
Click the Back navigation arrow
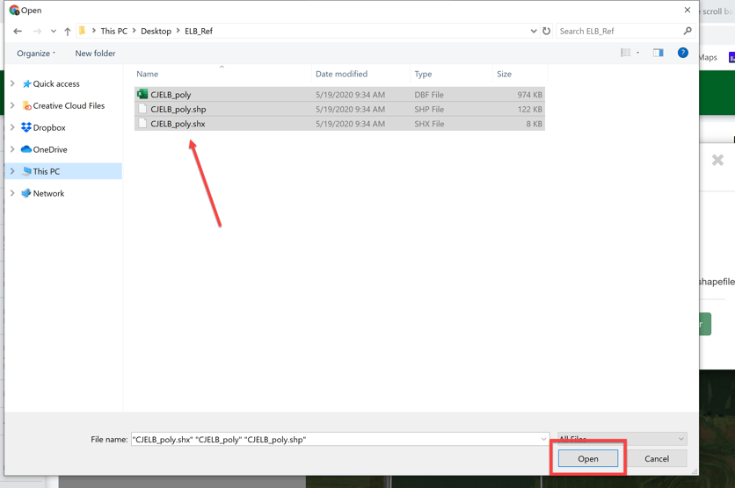18,32
